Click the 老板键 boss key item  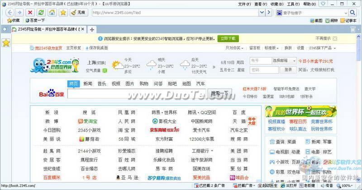coord(307,185)
